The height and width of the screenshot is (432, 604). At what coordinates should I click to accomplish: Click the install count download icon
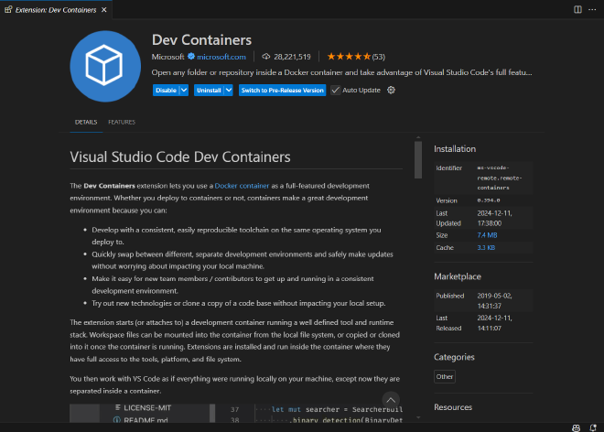(265, 57)
